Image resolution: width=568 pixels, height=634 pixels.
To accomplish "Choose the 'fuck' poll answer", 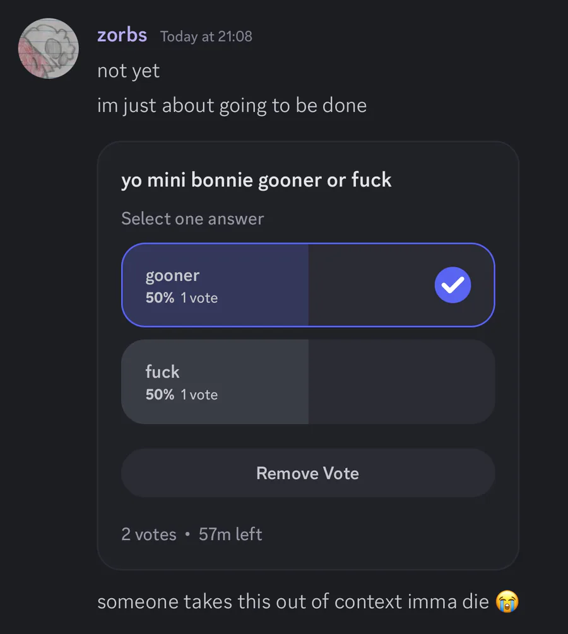I will [308, 382].
